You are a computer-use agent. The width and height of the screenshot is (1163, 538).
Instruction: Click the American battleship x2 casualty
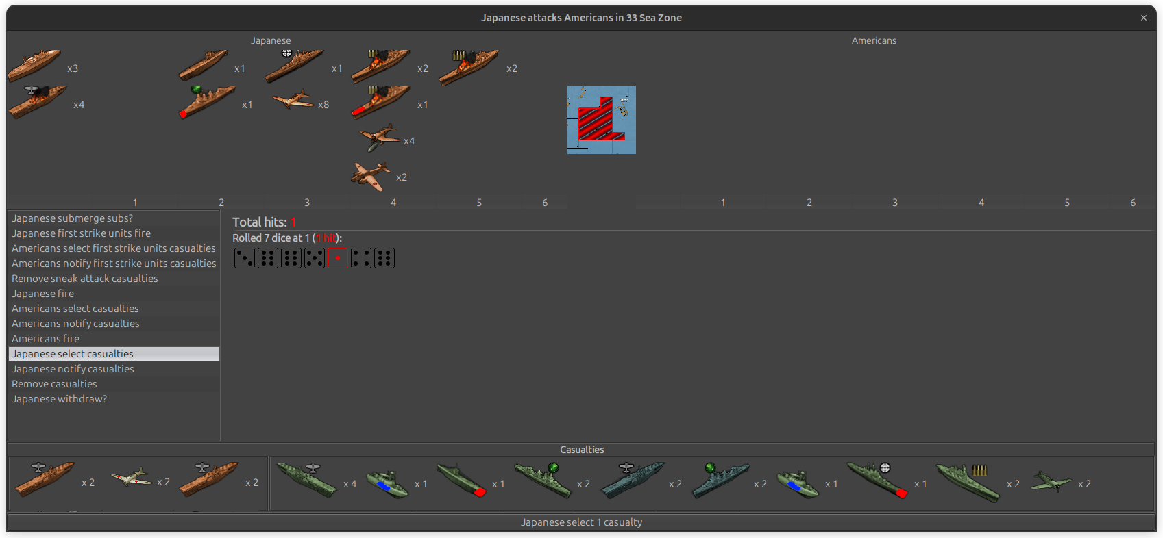pyautogui.click(x=967, y=483)
